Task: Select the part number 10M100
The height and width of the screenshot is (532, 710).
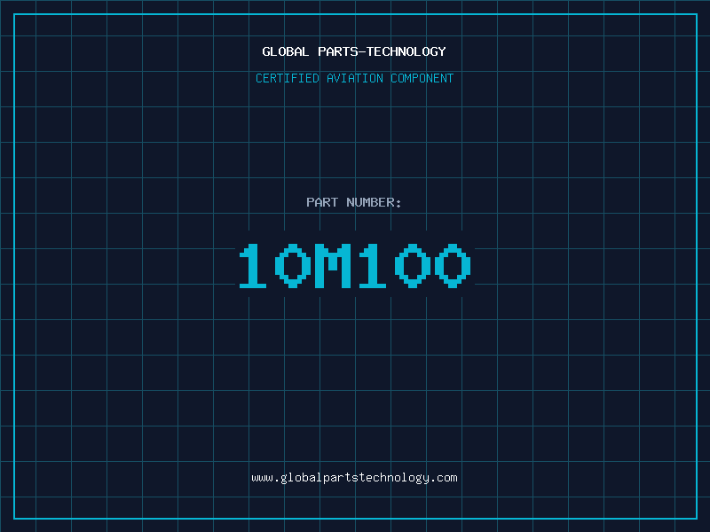Action: (355, 265)
